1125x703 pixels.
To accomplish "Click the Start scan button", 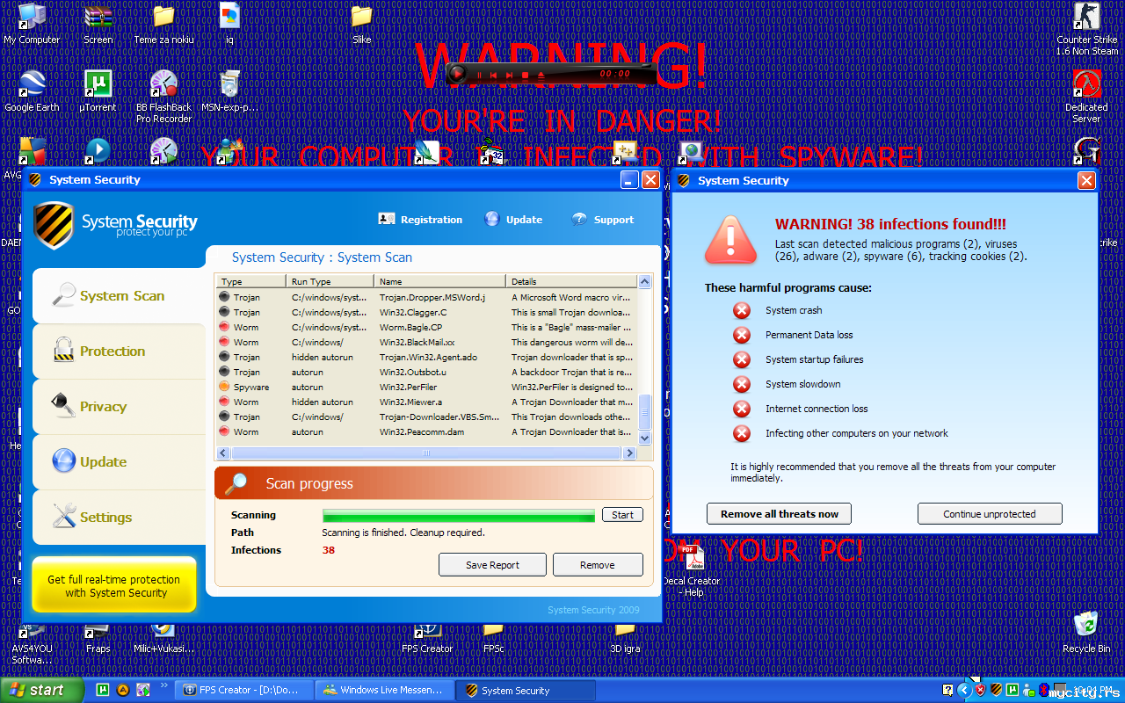I will pos(622,515).
